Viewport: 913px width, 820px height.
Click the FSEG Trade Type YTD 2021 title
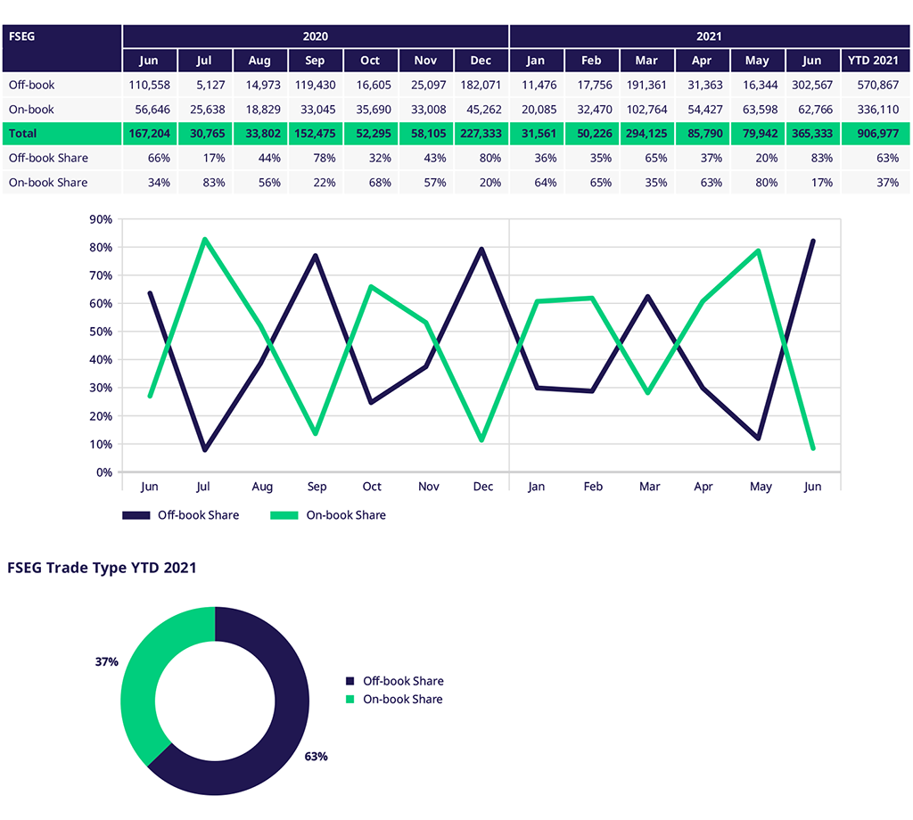pos(102,568)
